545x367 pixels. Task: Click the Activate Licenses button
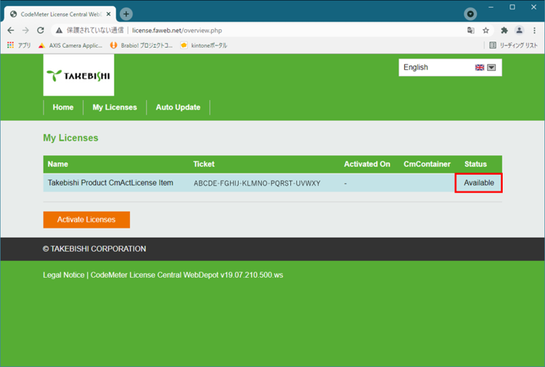click(x=86, y=220)
